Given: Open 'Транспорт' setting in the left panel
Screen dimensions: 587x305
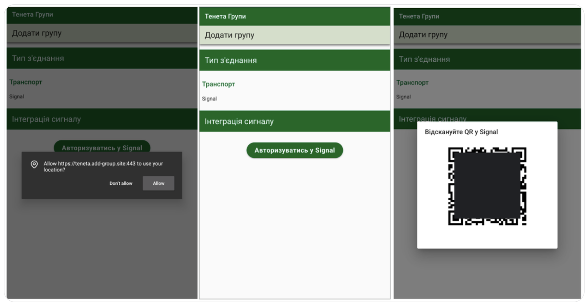Looking at the screenshot, I should click(26, 82).
